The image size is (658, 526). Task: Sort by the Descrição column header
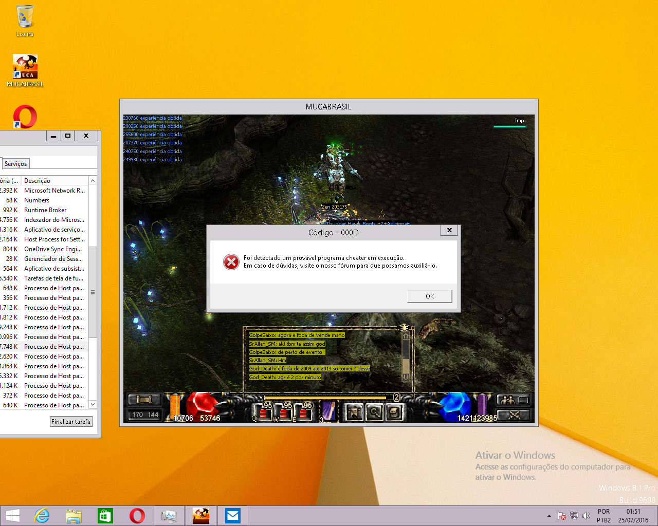point(37,181)
